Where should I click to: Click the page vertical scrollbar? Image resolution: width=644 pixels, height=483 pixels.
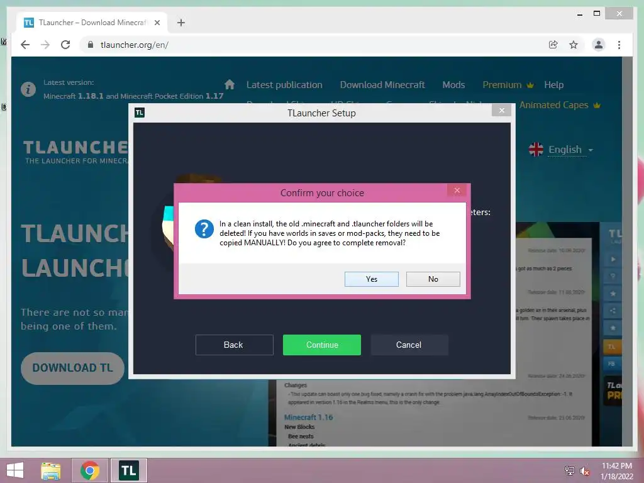click(627, 252)
